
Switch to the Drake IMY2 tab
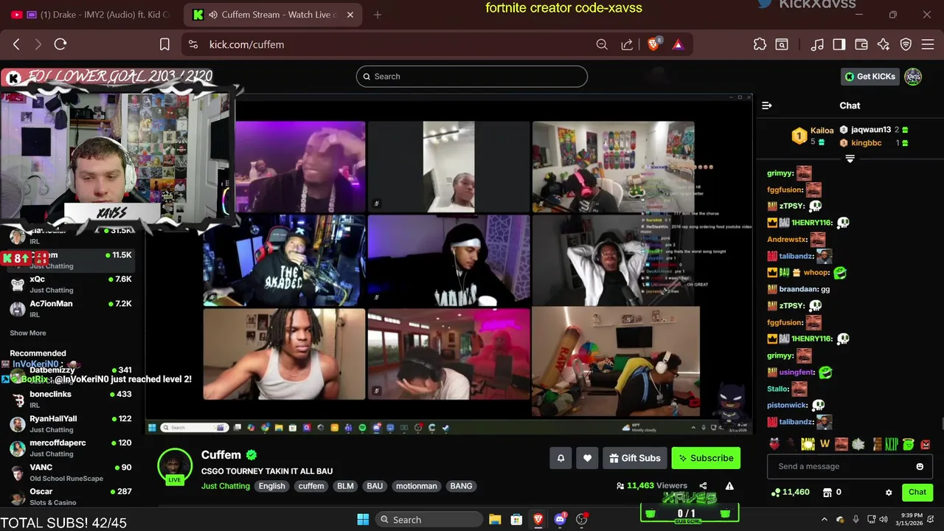pyautogui.click(x=91, y=15)
